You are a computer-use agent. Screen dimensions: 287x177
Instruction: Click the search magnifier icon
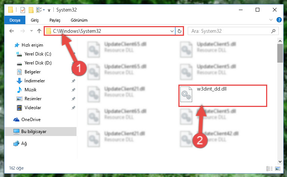273,31
